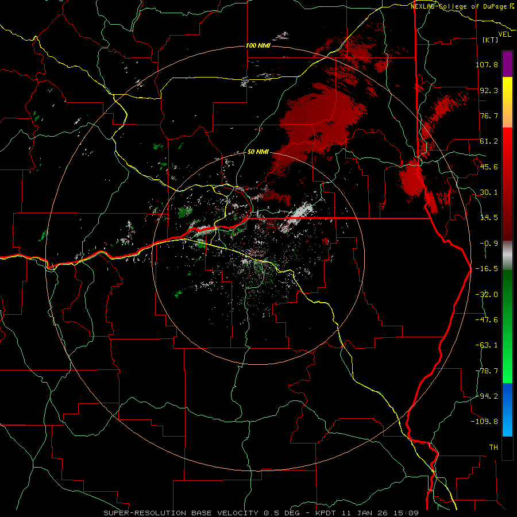Click the -32.0 scale value

(x=487, y=295)
